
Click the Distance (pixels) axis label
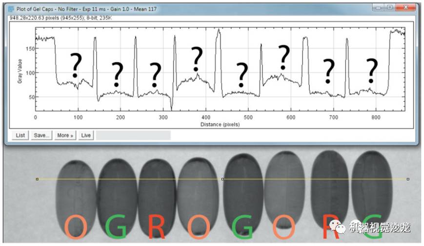220,125
